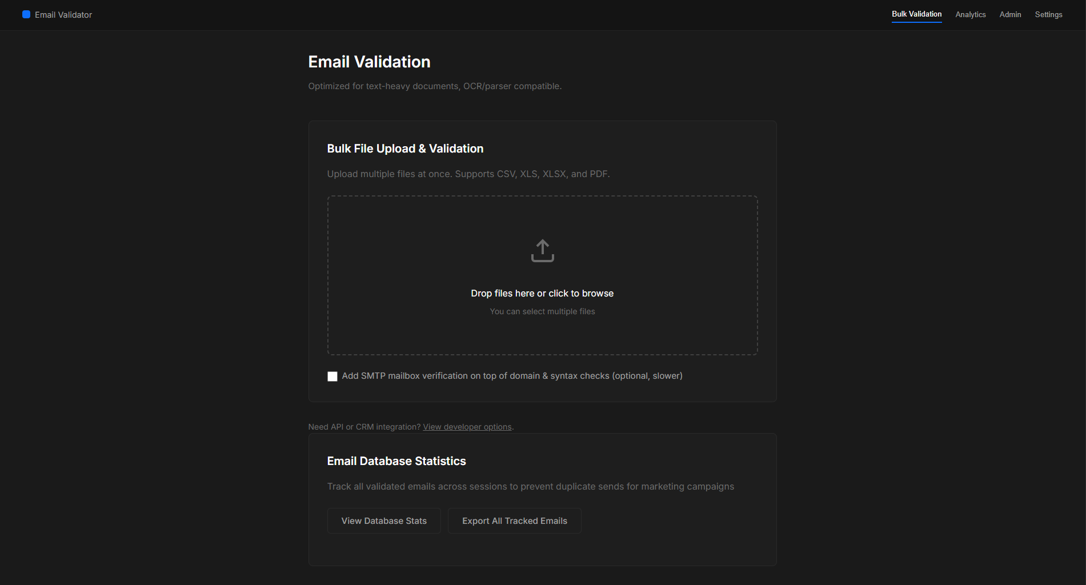Follow the View developer options link
The height and width of the screenshot is (585, 1086).
467,427
